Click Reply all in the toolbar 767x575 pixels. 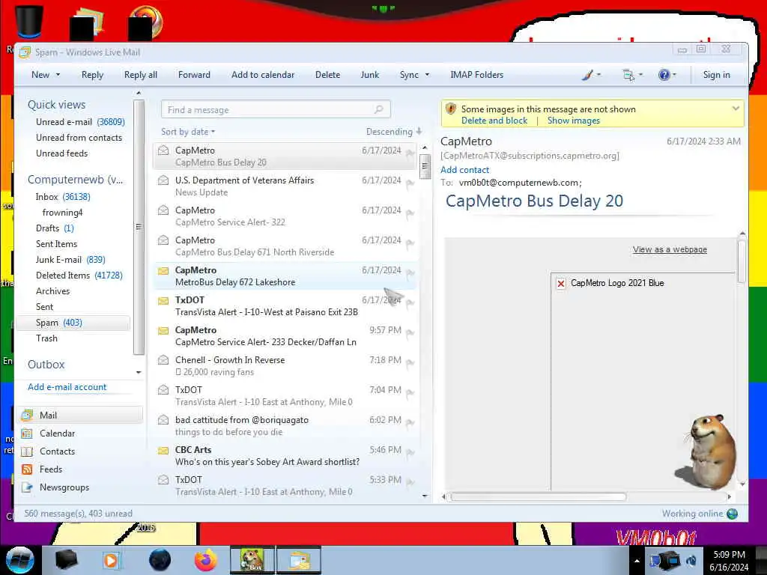point(141,75)
